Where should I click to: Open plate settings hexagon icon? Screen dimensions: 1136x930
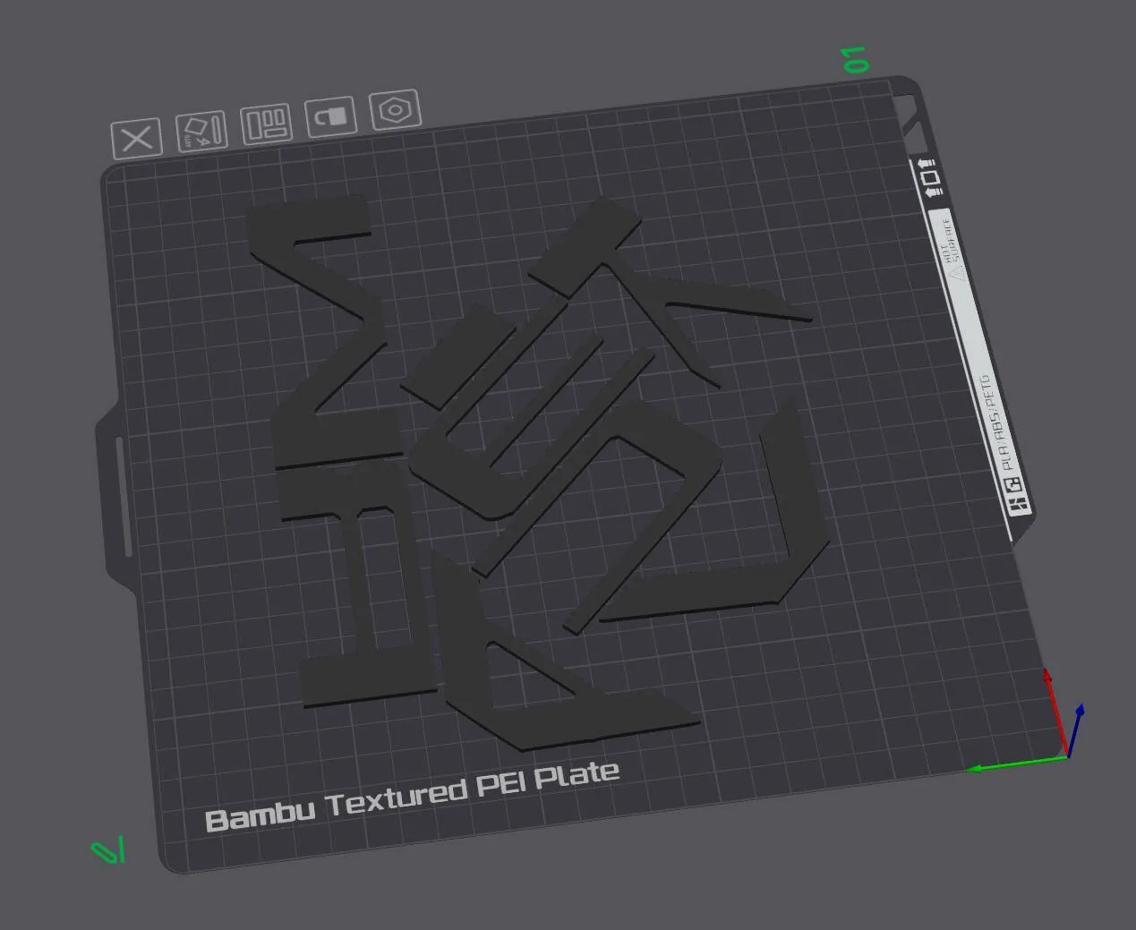tap(395, 110)
